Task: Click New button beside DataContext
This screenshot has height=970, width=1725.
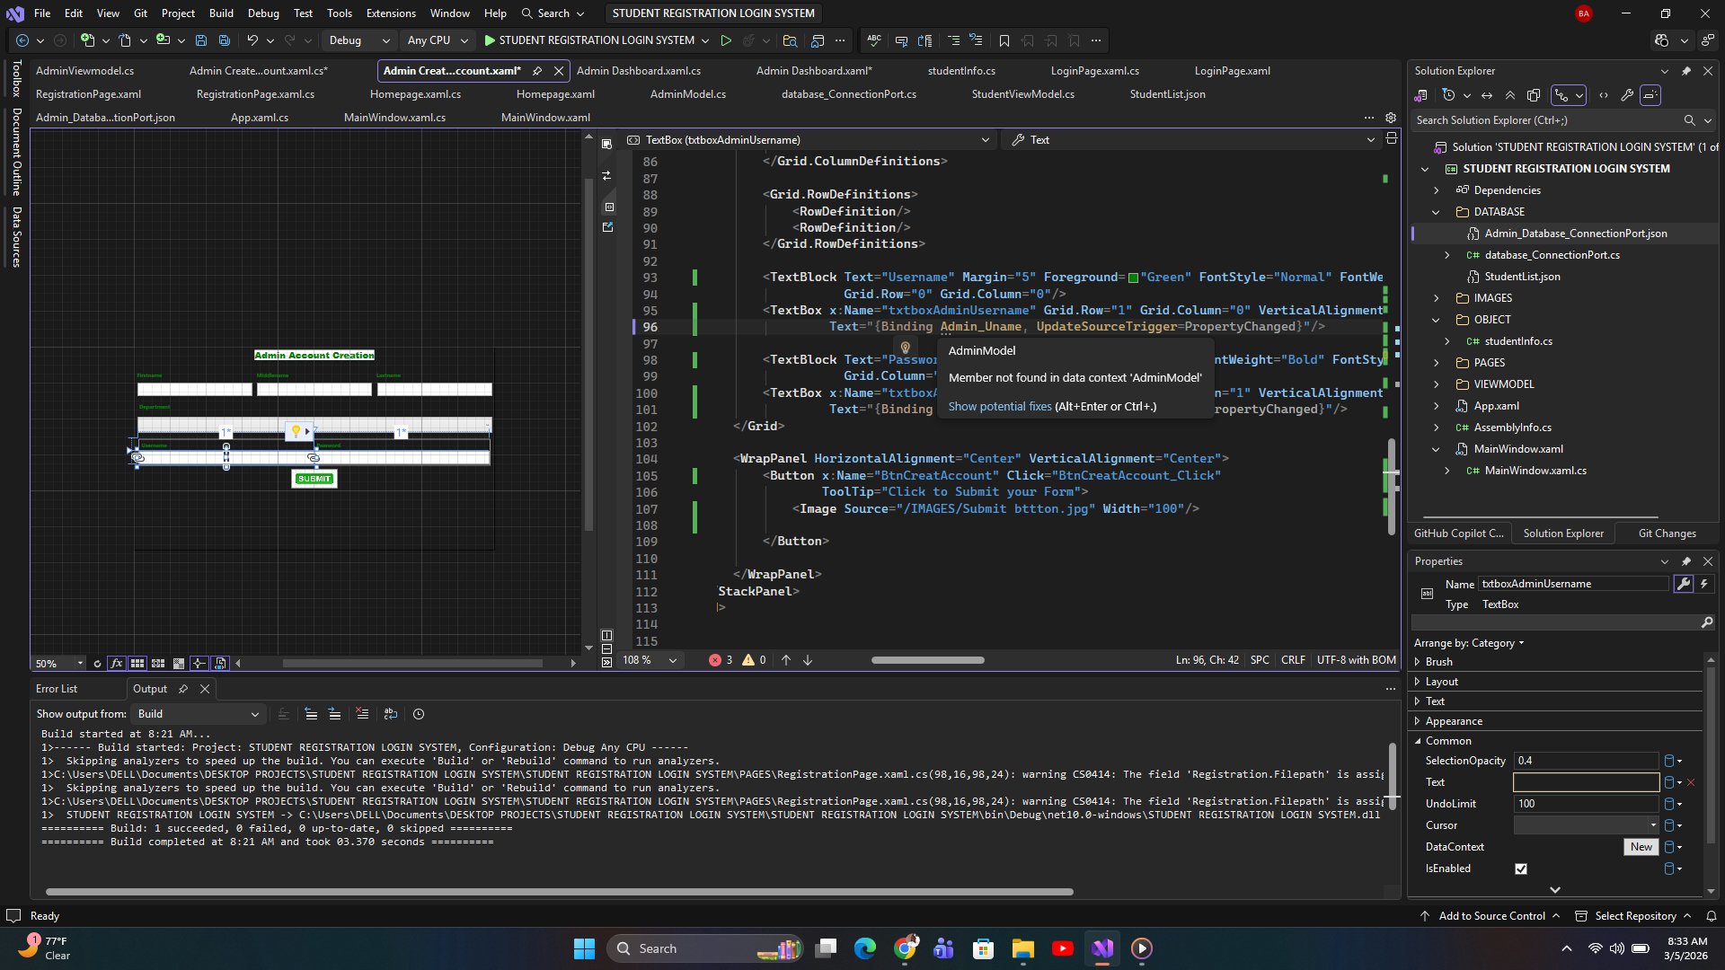Action: [1641, 847]
